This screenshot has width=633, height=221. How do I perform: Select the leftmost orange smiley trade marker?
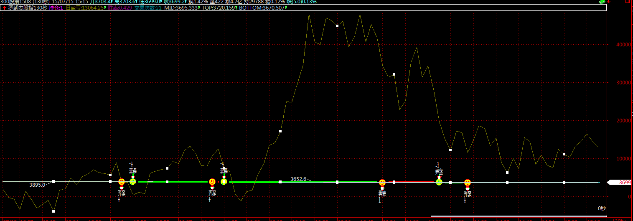click(122, 182)
